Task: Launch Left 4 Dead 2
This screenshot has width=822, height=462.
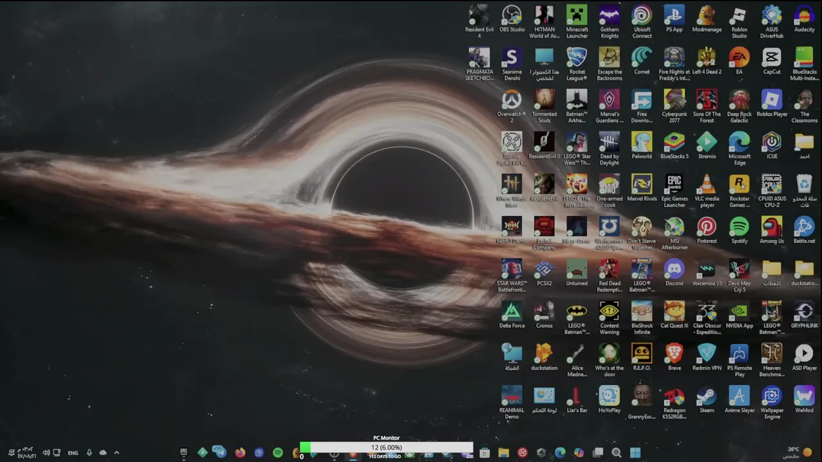Action: 706,61
